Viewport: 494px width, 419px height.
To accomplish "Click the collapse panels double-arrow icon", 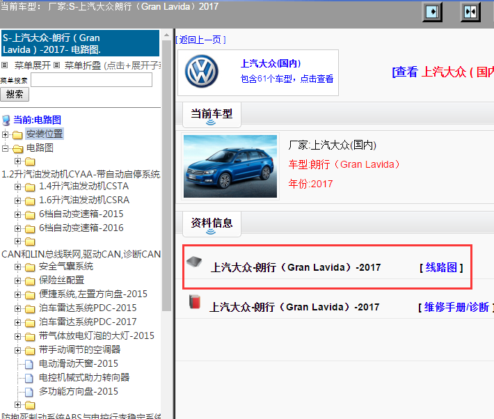I will coord(470,12).
